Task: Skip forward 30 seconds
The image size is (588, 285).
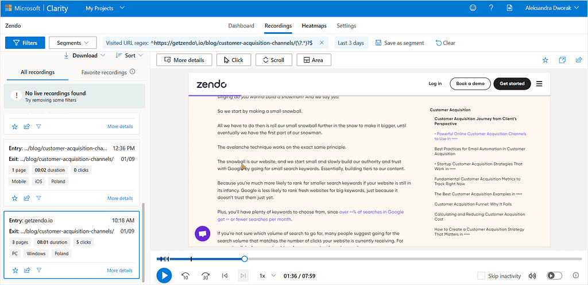Action: point(205,276)
